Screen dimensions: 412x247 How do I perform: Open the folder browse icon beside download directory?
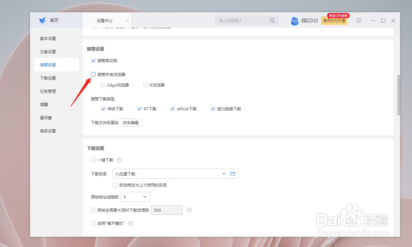(233, 173)
